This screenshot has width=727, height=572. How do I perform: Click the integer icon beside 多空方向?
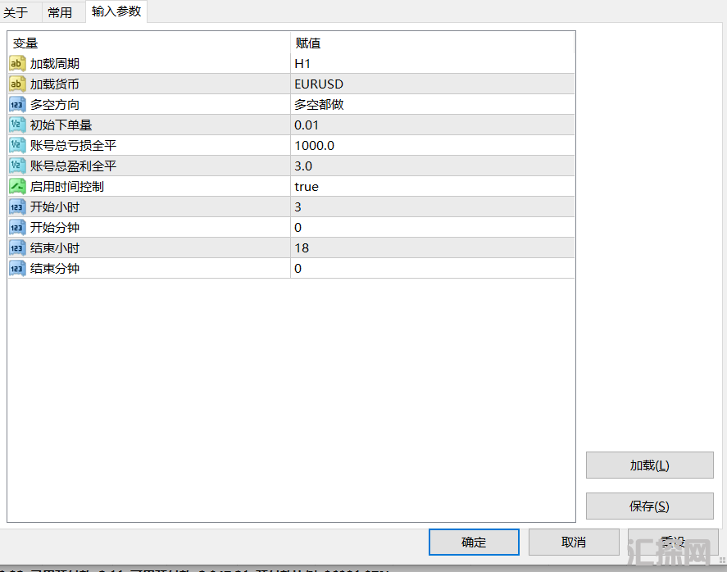click(17, 104)
